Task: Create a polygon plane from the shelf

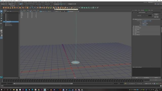Action: coord(15,8)
